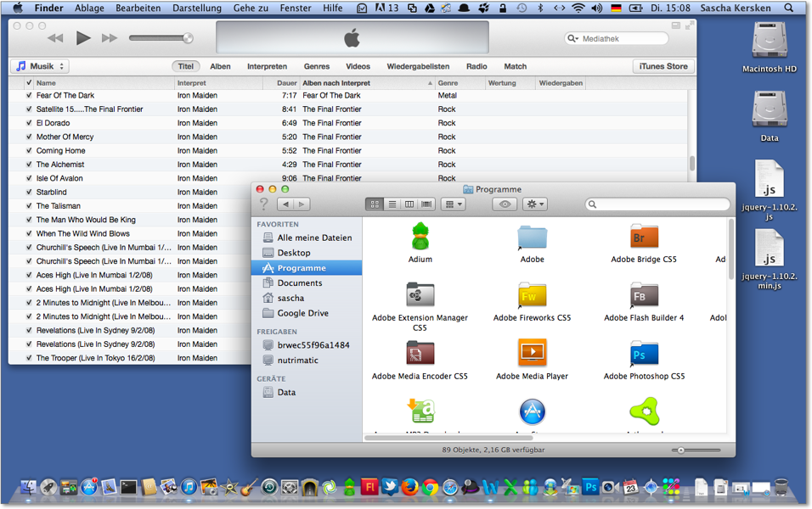Open Adobe Fireworks CS5 icon
The height and width of the screenshot is (509, 812).
coord(532,295)
